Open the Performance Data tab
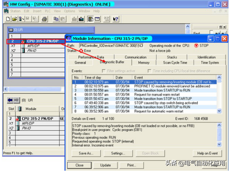This screenshot has width=230, height=171. (x=91, y=57)
